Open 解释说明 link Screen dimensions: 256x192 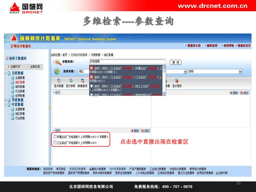click(x=212, y=46)
